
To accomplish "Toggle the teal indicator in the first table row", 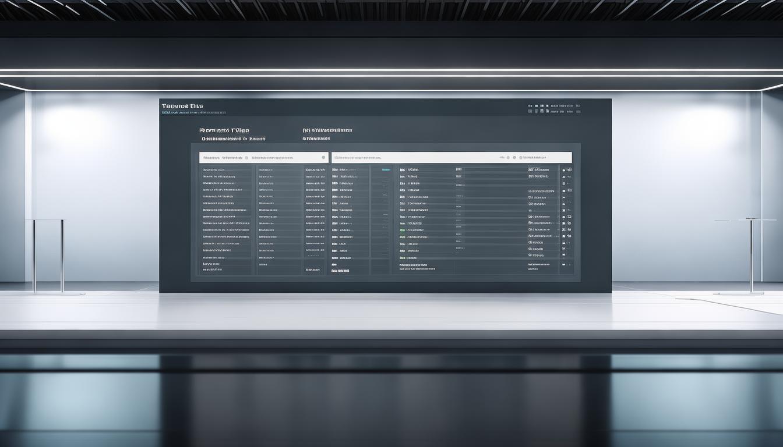I will (385, 169).
